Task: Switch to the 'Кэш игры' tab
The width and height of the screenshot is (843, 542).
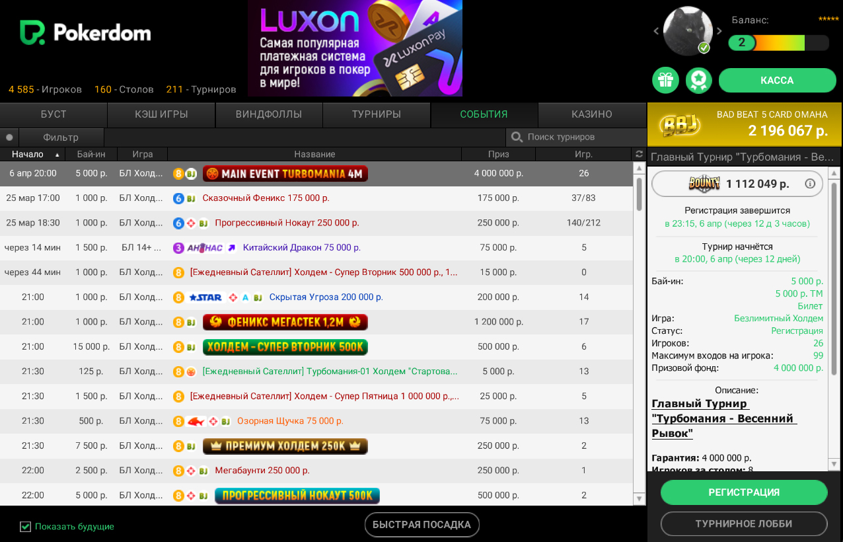Action: click(x=161, y=114)
